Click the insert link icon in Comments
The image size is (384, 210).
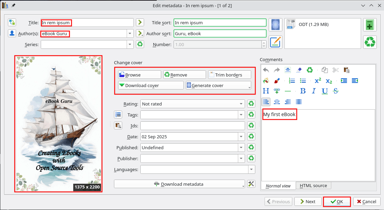click(x=277, y=91)
